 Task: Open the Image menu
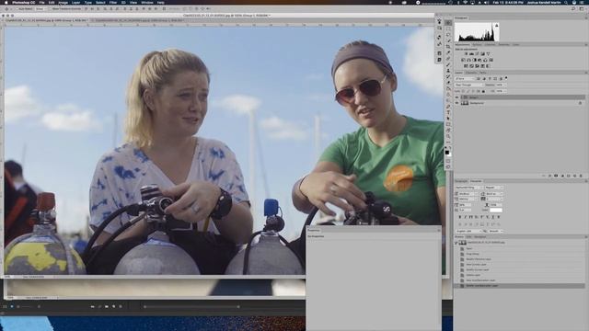pos(64,2)
